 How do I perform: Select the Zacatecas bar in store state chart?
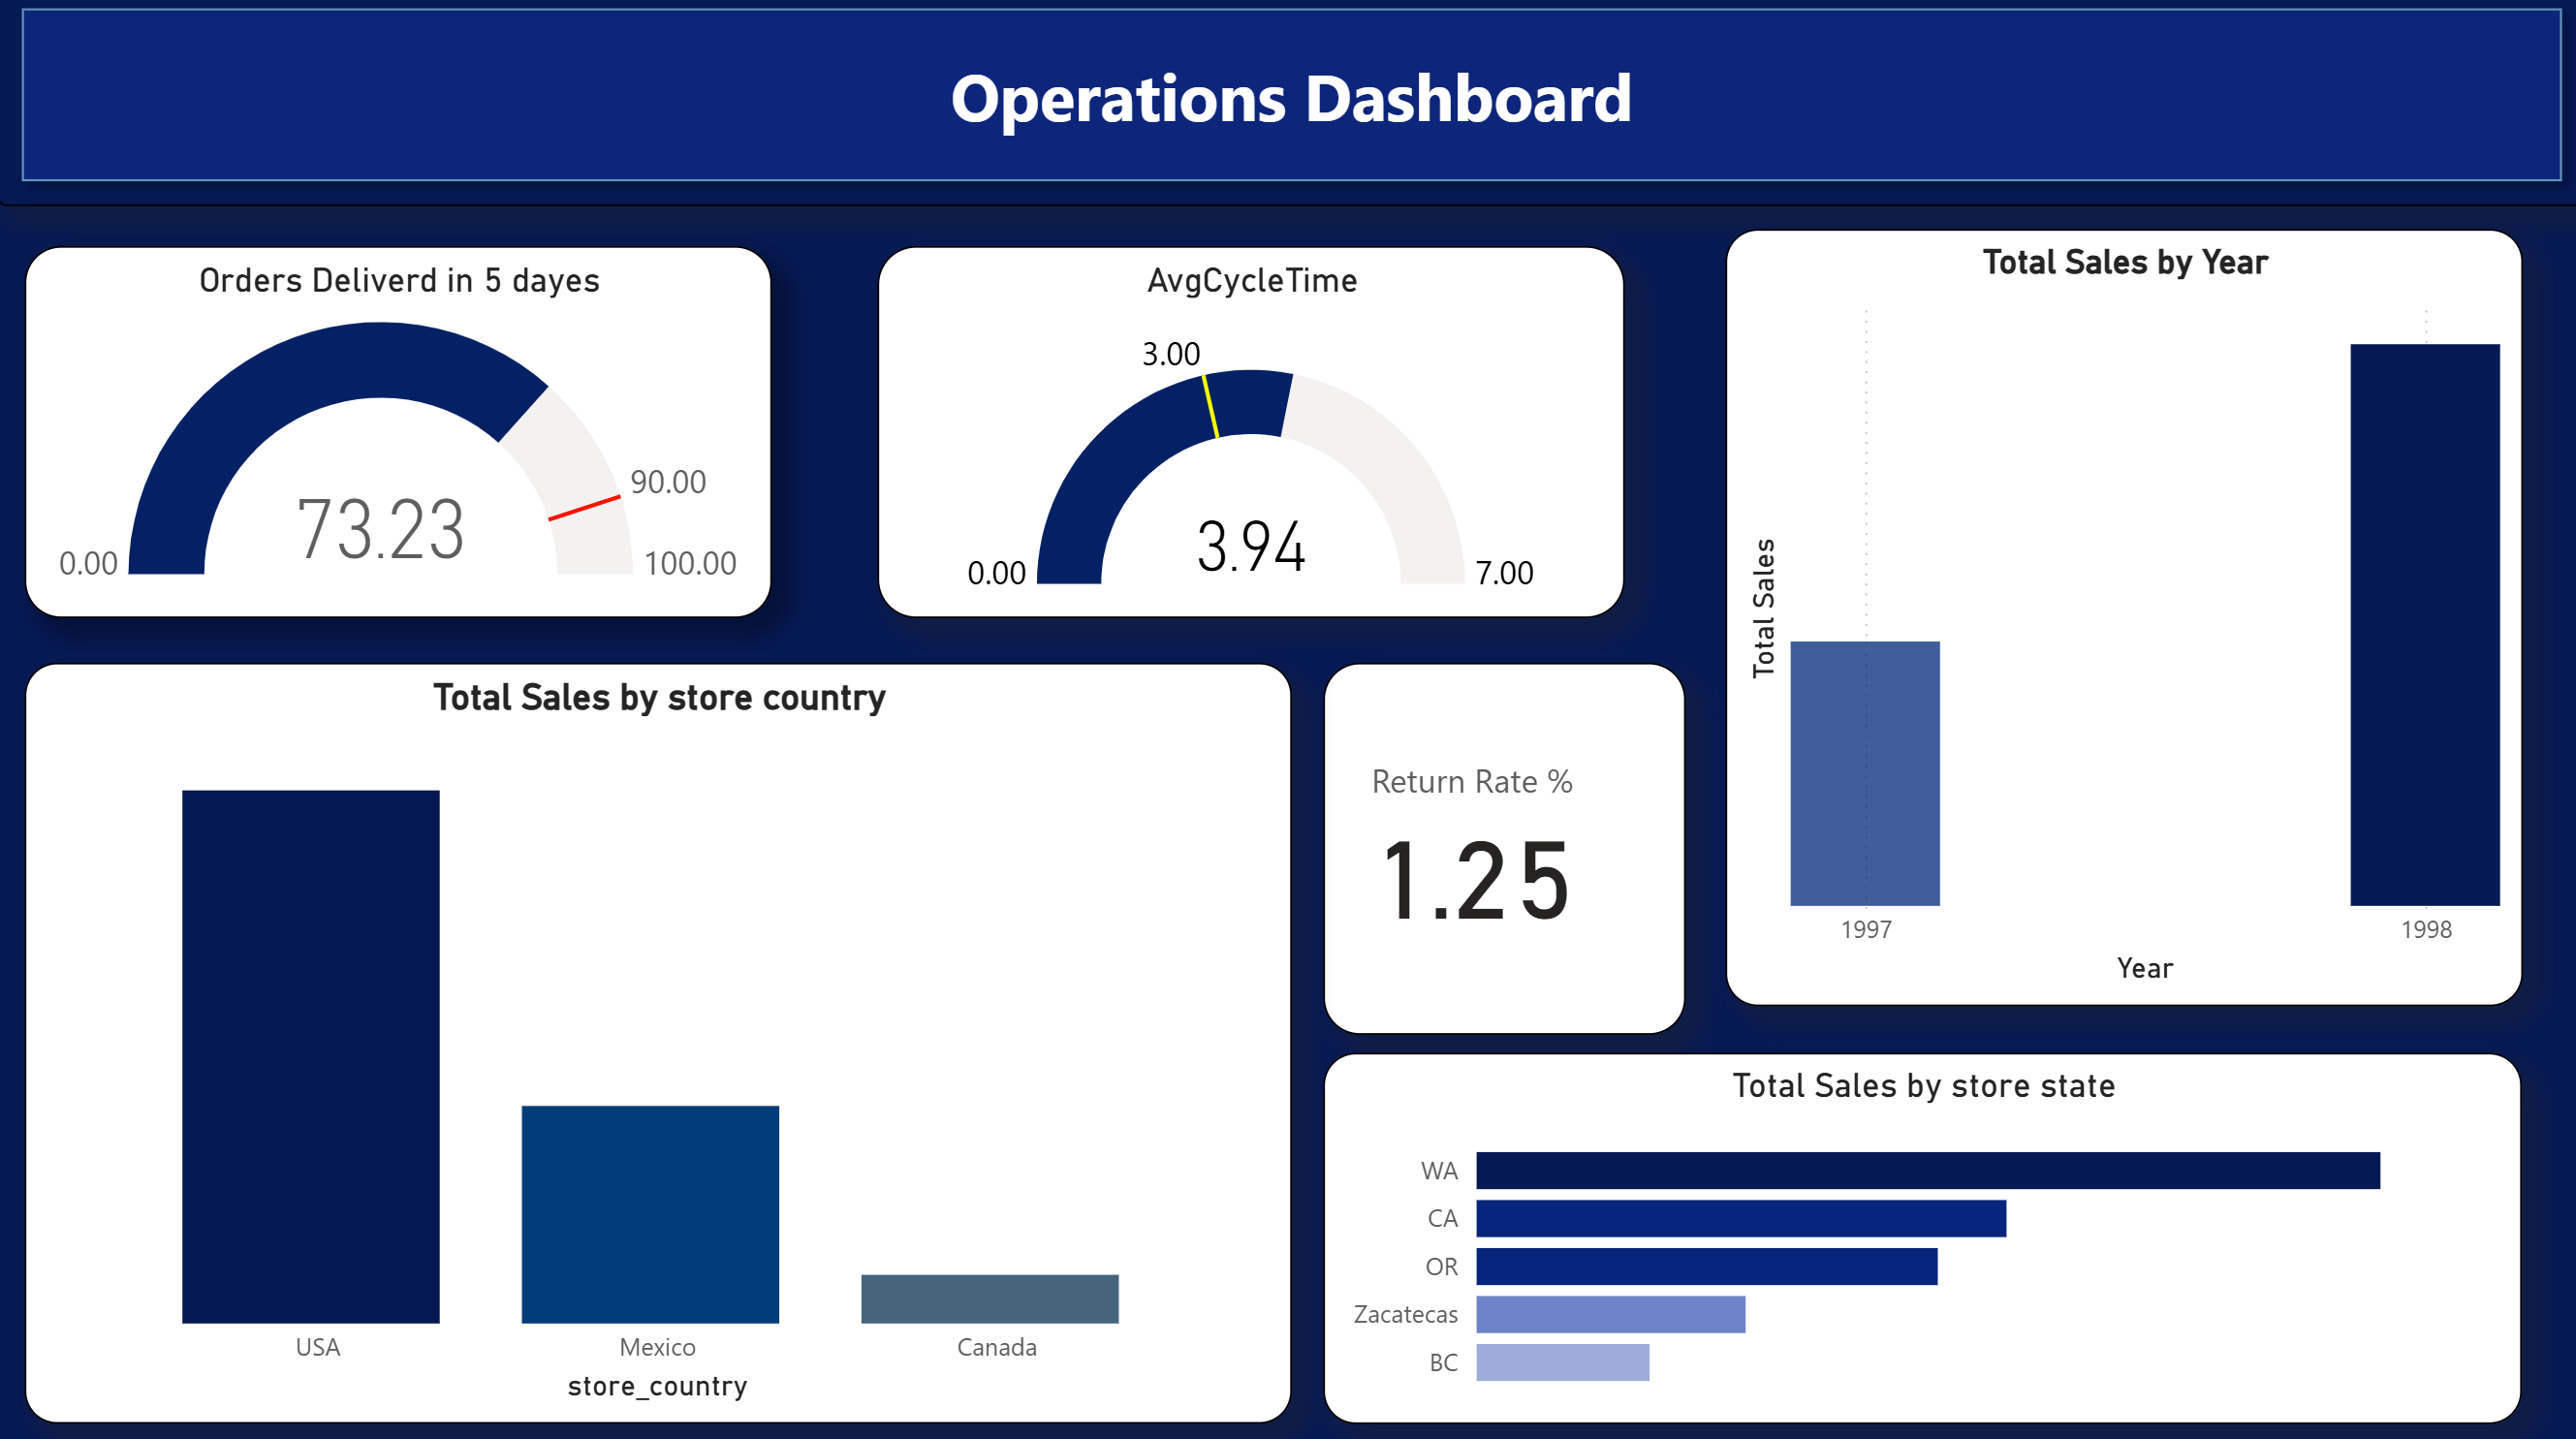pyautogui.click(x=1611, y=1314)
